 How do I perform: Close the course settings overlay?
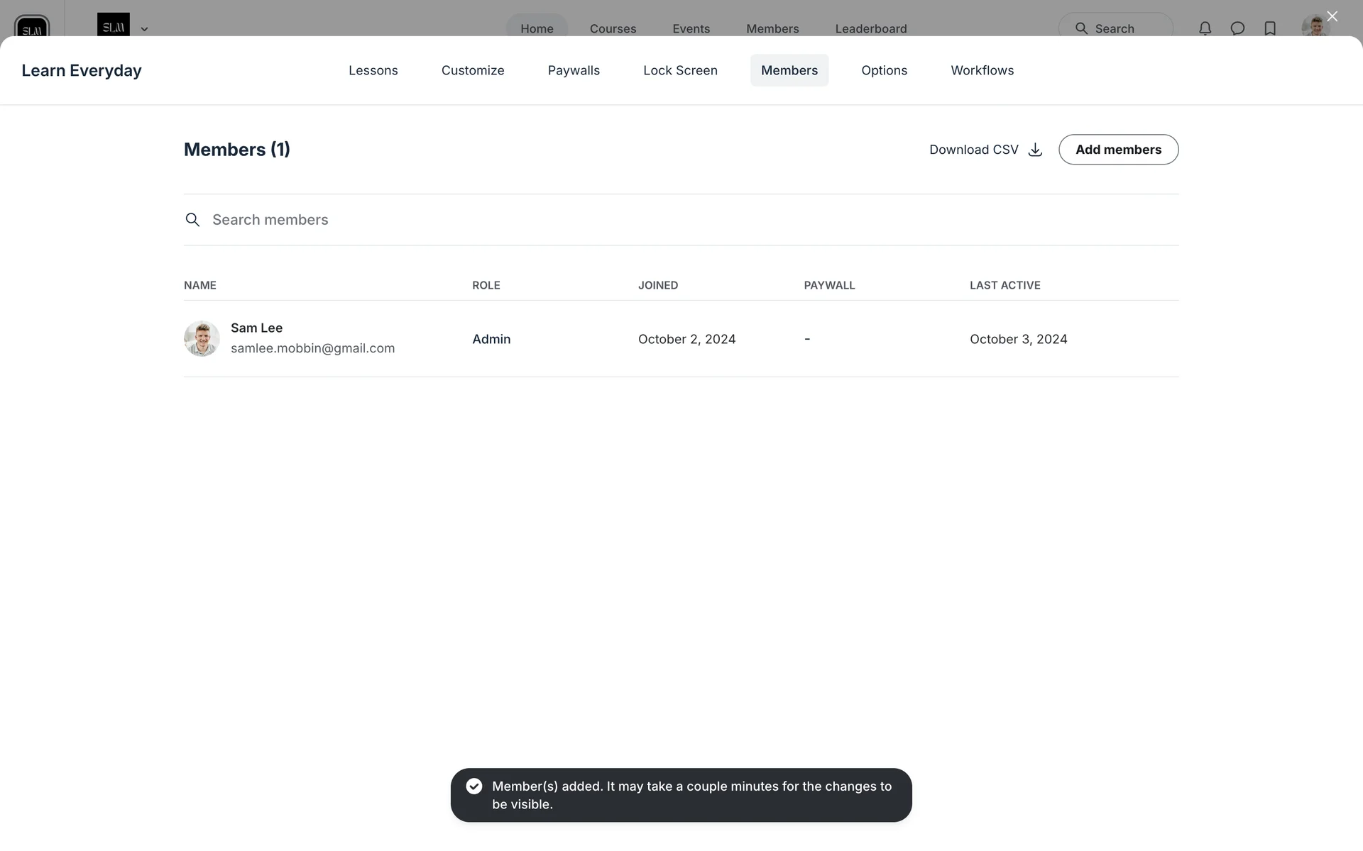(x=1332, y=16)
